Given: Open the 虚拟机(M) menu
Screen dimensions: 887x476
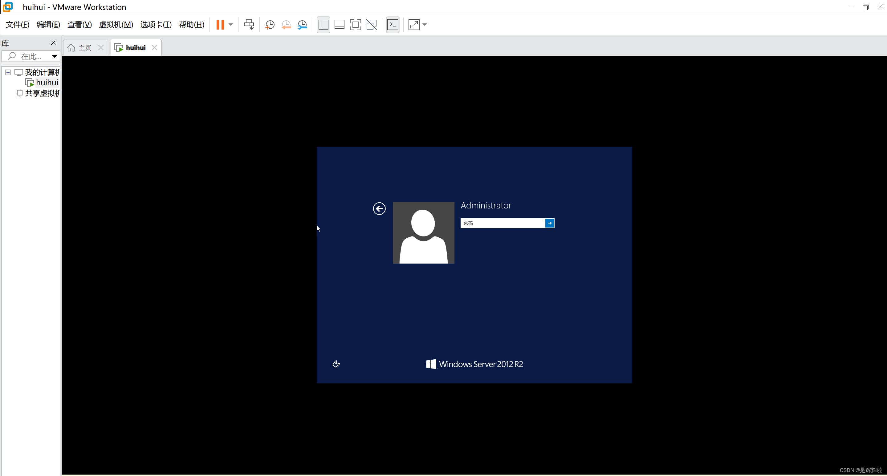Looking at the screenshot, I should pyautogui.click(x=116, y=24).
